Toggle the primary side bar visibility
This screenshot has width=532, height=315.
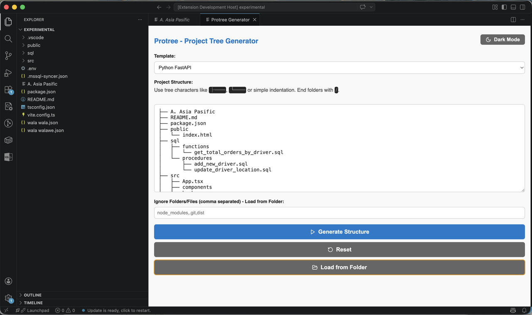click(504, 7)
